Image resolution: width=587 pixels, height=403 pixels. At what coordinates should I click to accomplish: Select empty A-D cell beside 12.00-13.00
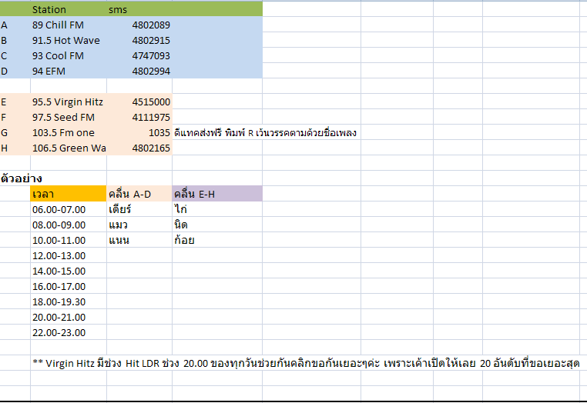click(139, 255)
